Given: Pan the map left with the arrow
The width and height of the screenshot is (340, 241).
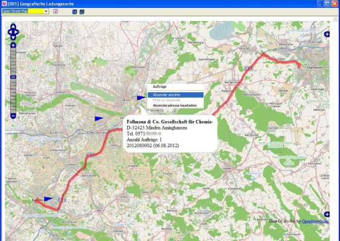Looking at the screenshot, I should [x=10, y=32].
